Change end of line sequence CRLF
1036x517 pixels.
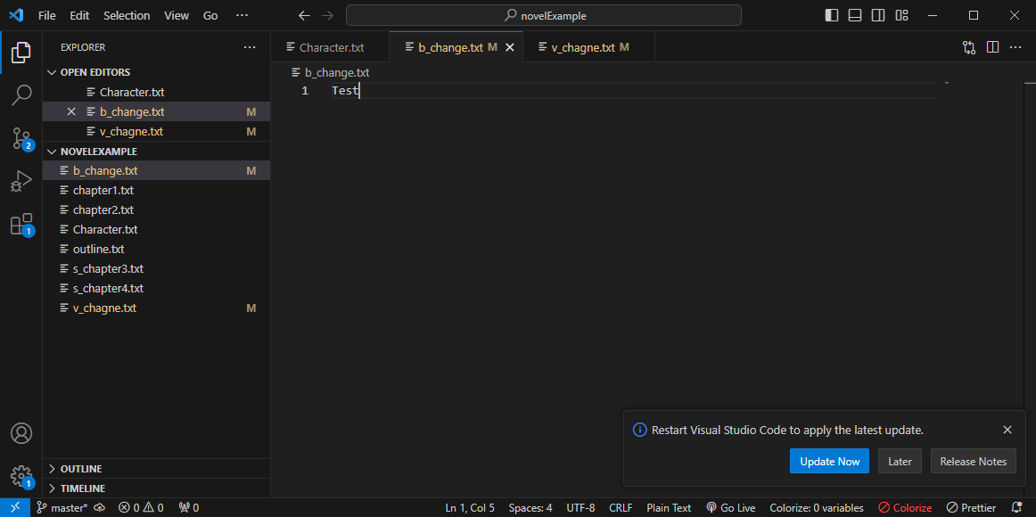[x=621, y=508]
